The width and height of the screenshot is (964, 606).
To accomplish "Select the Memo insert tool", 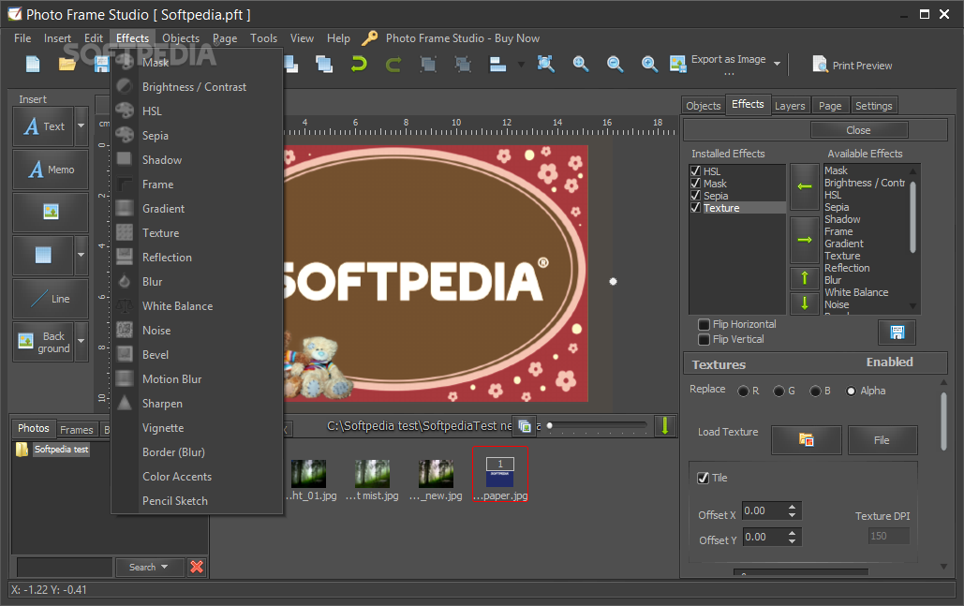I will point(51,170).
